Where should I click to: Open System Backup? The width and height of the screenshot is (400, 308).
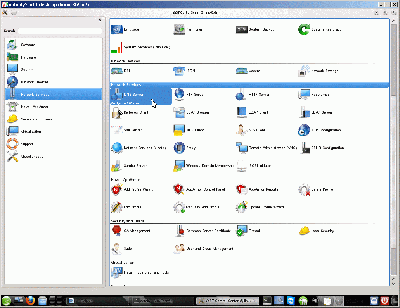[x=255, y=29]
